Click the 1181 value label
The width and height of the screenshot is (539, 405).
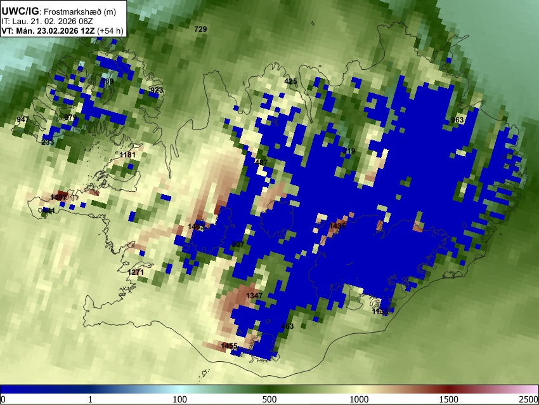(127, 155)
